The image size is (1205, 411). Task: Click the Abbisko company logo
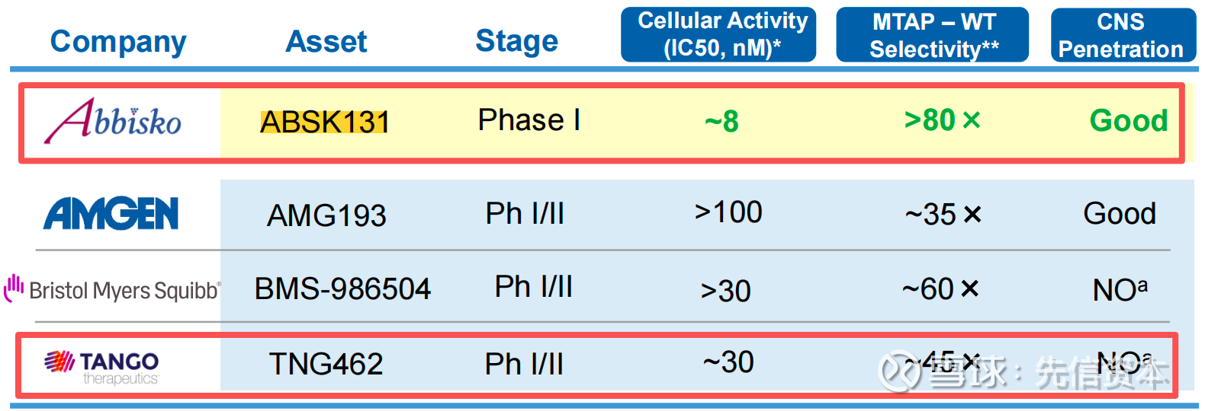[x=113, y=122]
